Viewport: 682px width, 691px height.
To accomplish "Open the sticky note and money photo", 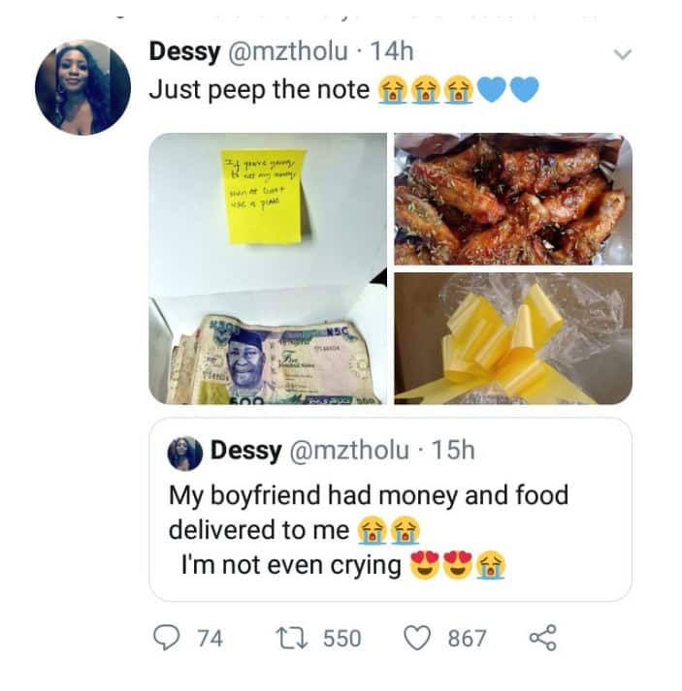I will pos(268,268).
